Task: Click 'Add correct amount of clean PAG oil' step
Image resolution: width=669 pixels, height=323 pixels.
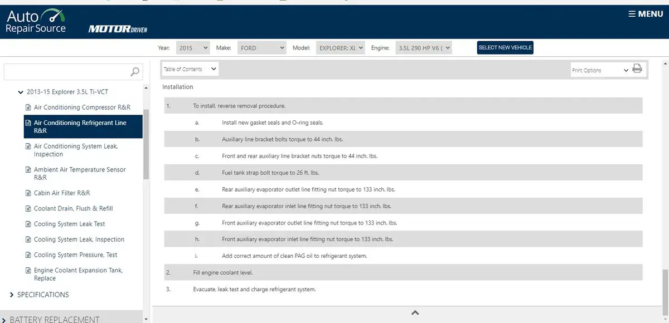Action: pos(294,256)
